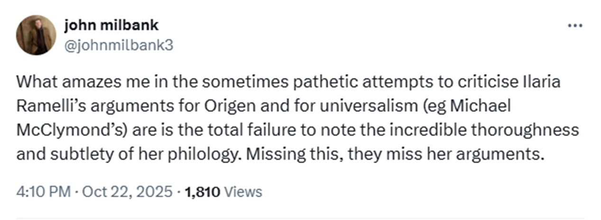Open john milbank's profile avatar picture
The image size is (601, 220).
(x=36, y=35)
